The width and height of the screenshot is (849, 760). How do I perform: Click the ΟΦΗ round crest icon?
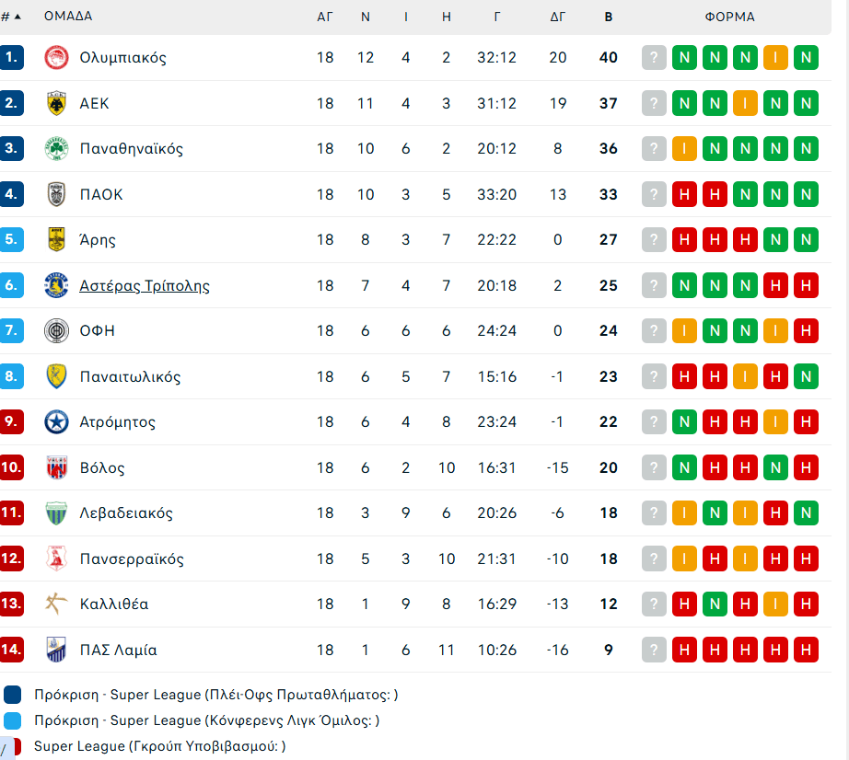coord(56,331)
